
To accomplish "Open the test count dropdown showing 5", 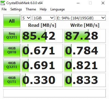I will click(x=26, y=18).
